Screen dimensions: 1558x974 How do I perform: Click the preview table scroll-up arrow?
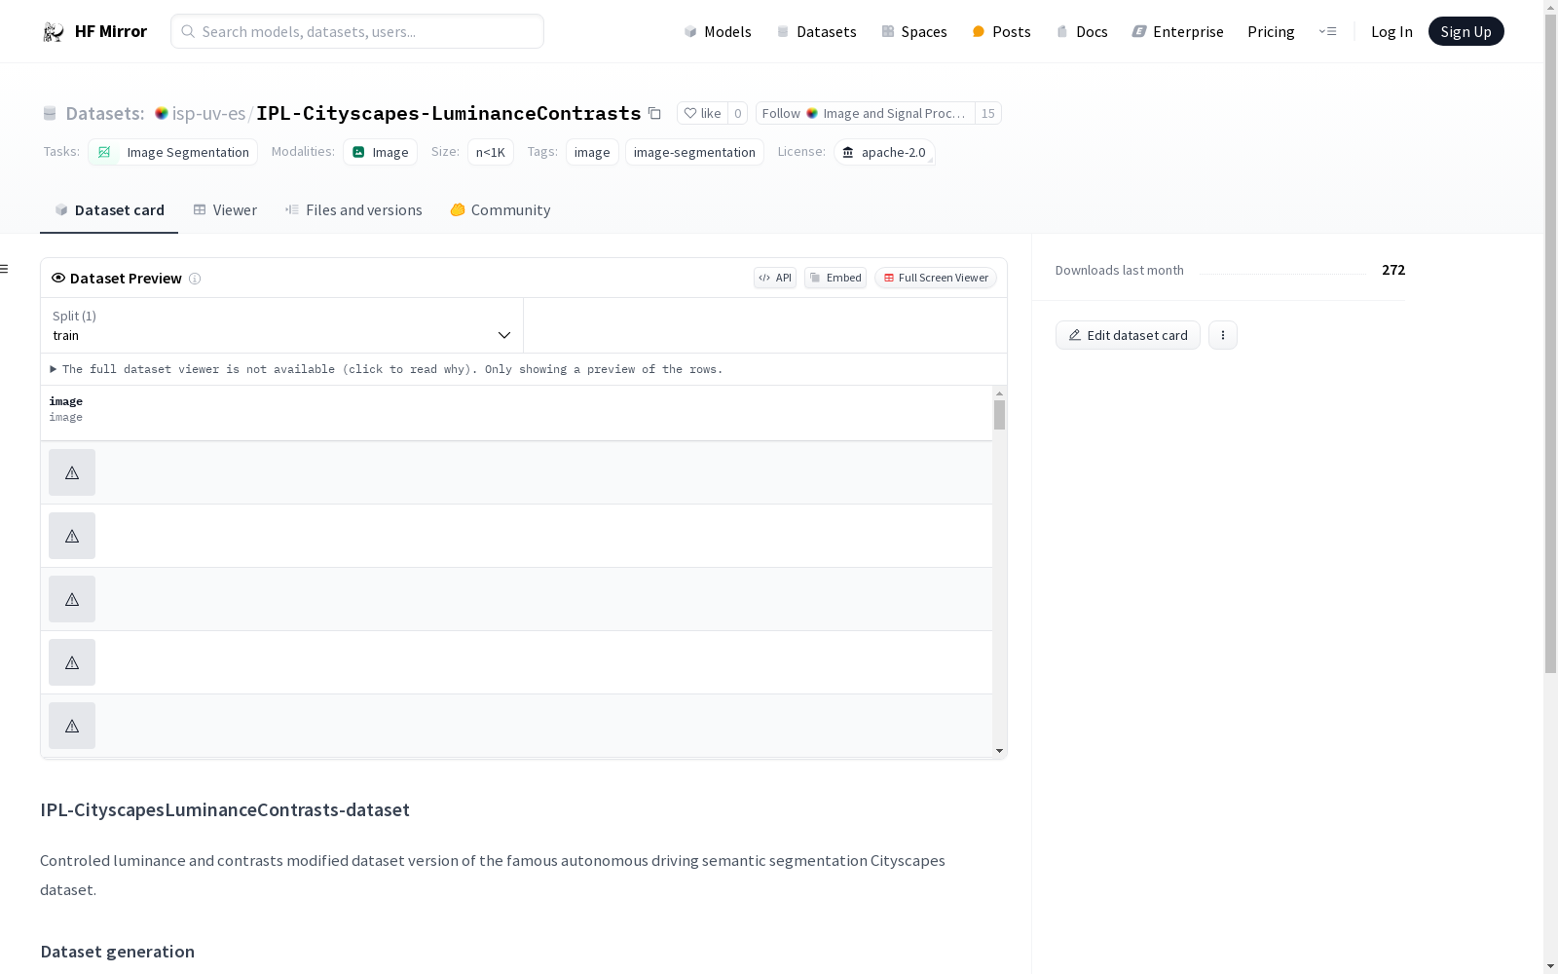coord(999,393)
